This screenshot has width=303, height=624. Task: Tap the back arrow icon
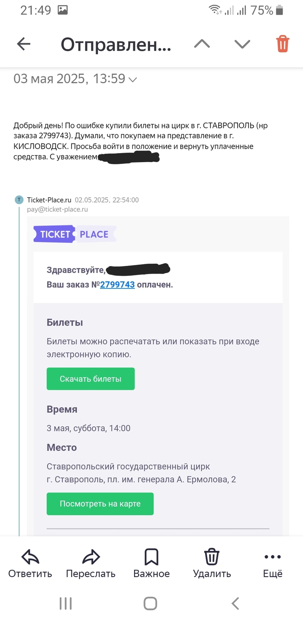[x=24, y=44]
